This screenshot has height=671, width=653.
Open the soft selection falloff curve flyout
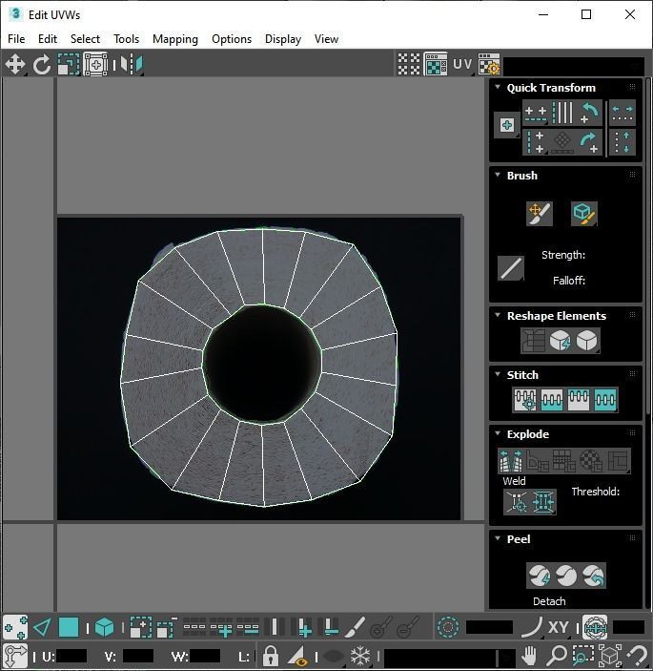pos(532,627)
